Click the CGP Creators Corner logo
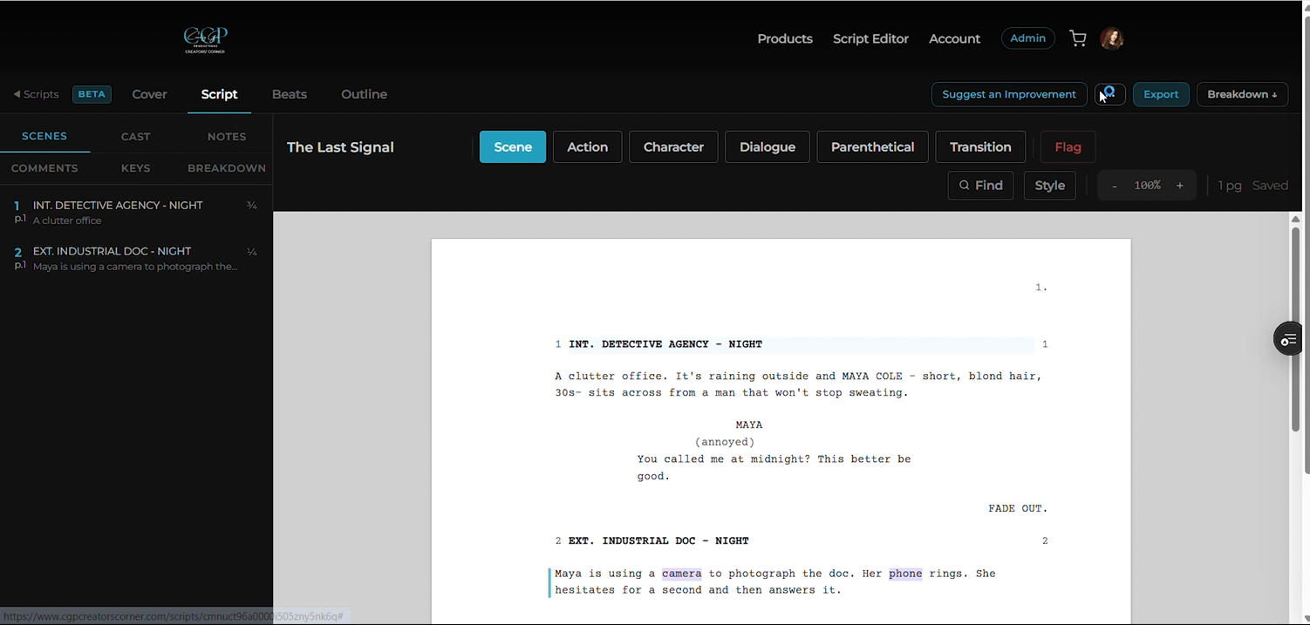The image size is (1310, 625). point(204,39)
